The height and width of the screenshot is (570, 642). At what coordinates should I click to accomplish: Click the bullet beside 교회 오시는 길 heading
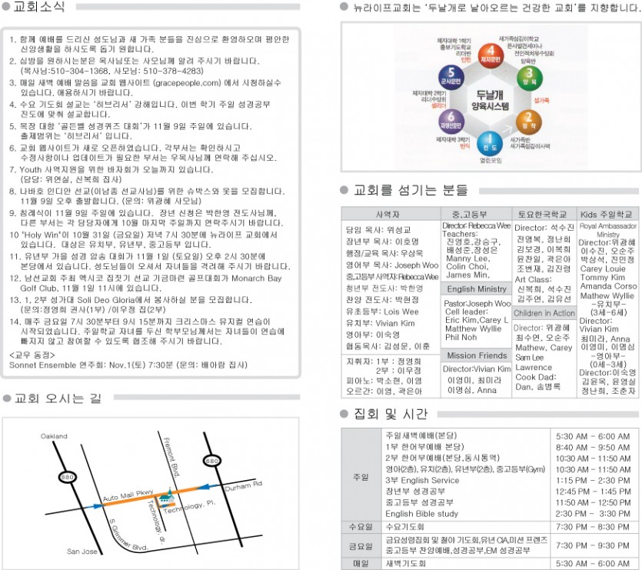[x=5, y=398]
